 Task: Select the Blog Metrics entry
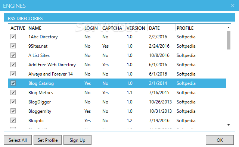[x=41, y=93]
